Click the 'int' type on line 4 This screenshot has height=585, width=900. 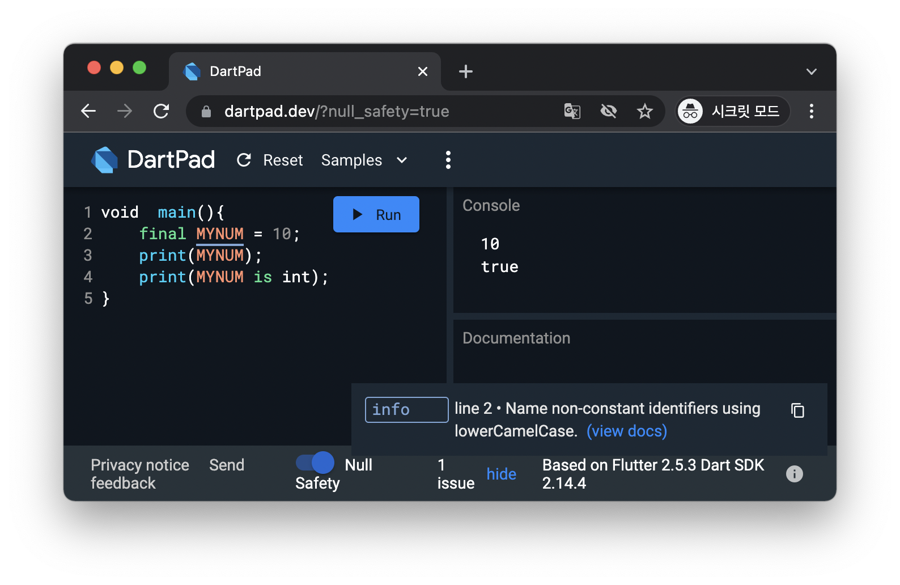pyautogui.click(x=296, y=277)
